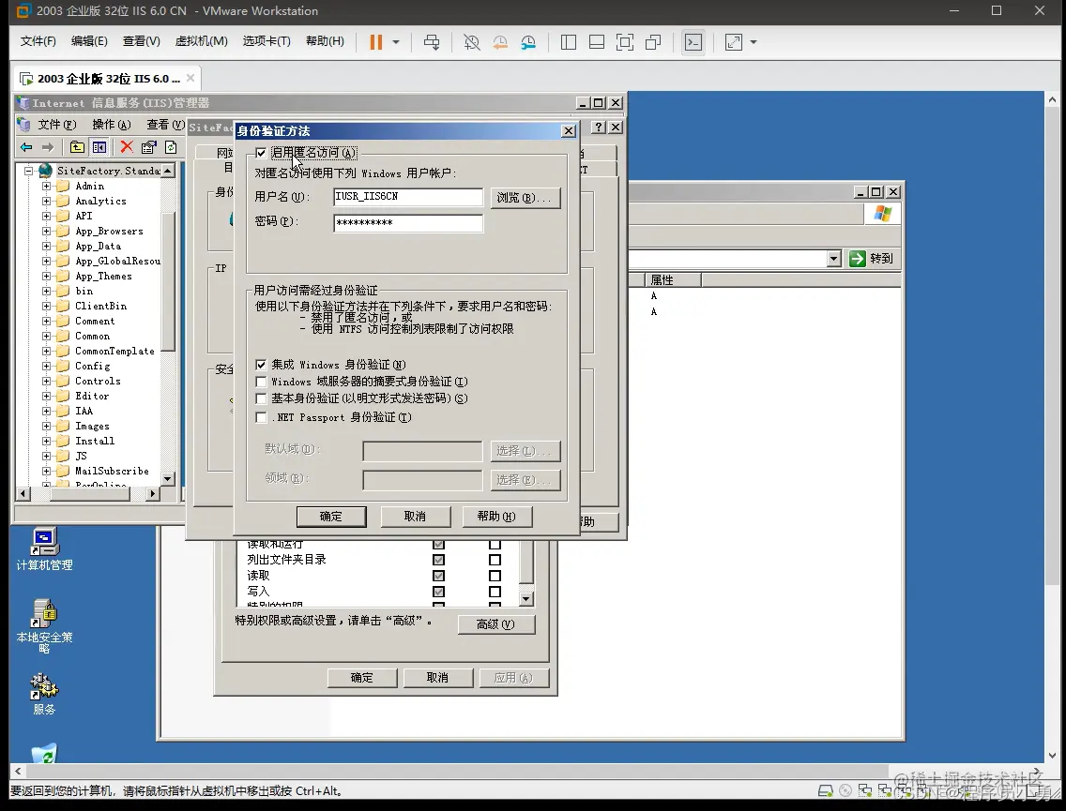Screen dimensions: 1066x811
Task: Toggle Integrated Windows authentication checkbox
Action: pos(261,365)
